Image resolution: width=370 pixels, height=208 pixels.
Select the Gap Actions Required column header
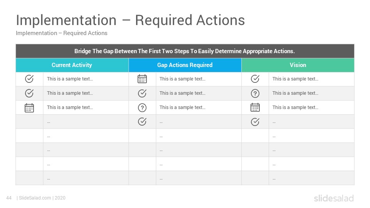185,65
